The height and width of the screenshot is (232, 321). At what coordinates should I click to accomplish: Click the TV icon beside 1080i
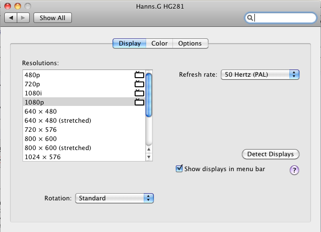pyautogui.click(x=139, y=93)
